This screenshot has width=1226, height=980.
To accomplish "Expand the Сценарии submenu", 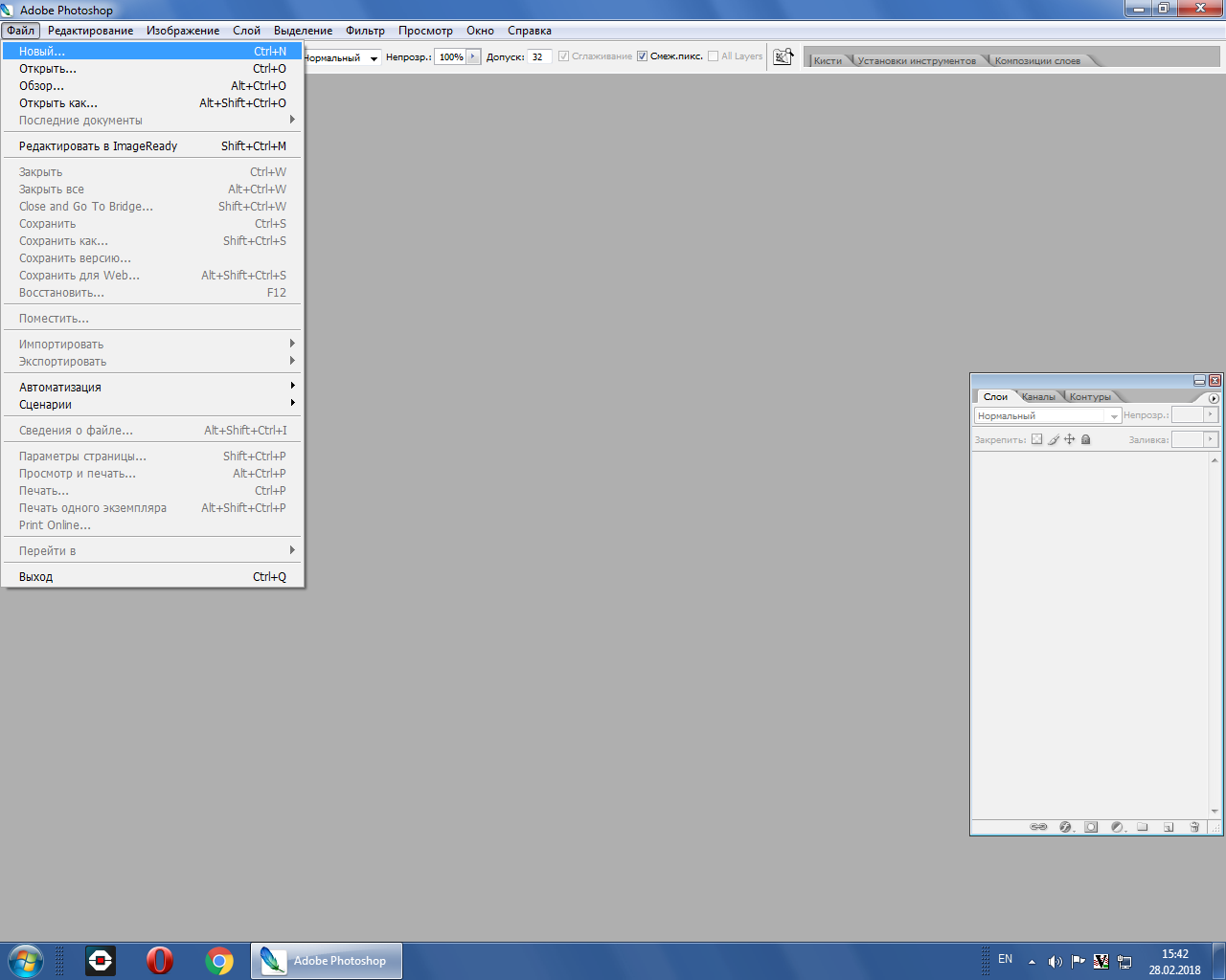I will click(x=152, y=405).
